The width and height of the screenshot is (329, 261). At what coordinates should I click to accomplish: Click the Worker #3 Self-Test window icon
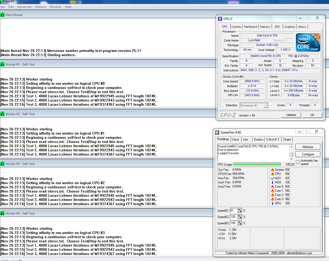point(2,164)
